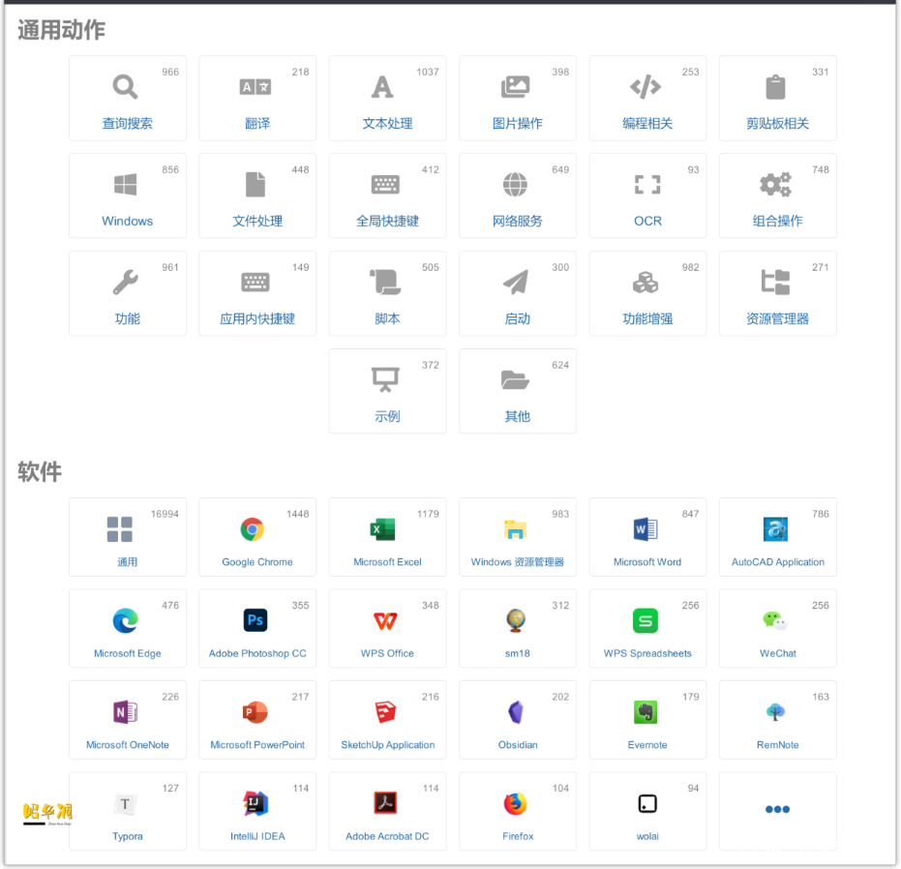Click the 软件 section heading
The width and height of the screenshot is (901, 869).
40,472
